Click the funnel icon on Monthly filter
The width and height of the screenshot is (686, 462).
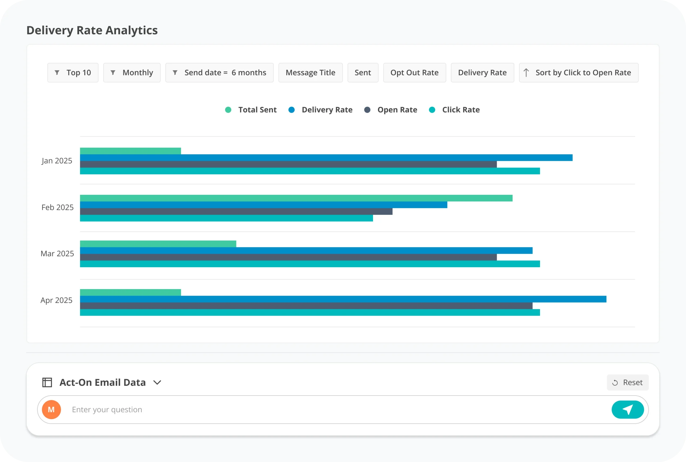click(113, 72)
